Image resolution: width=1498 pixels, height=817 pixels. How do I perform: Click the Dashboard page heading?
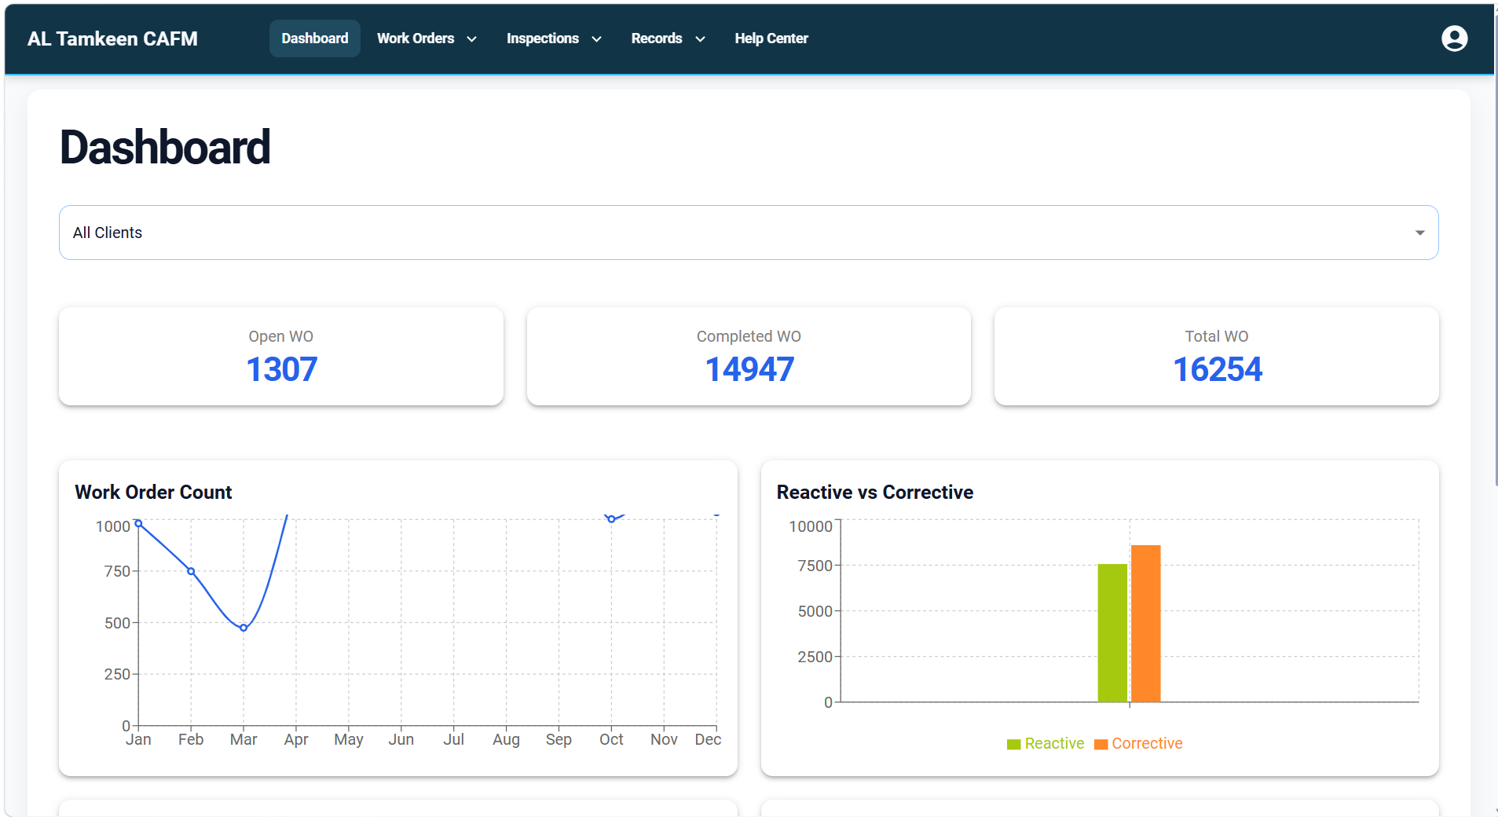click(165, 147)
